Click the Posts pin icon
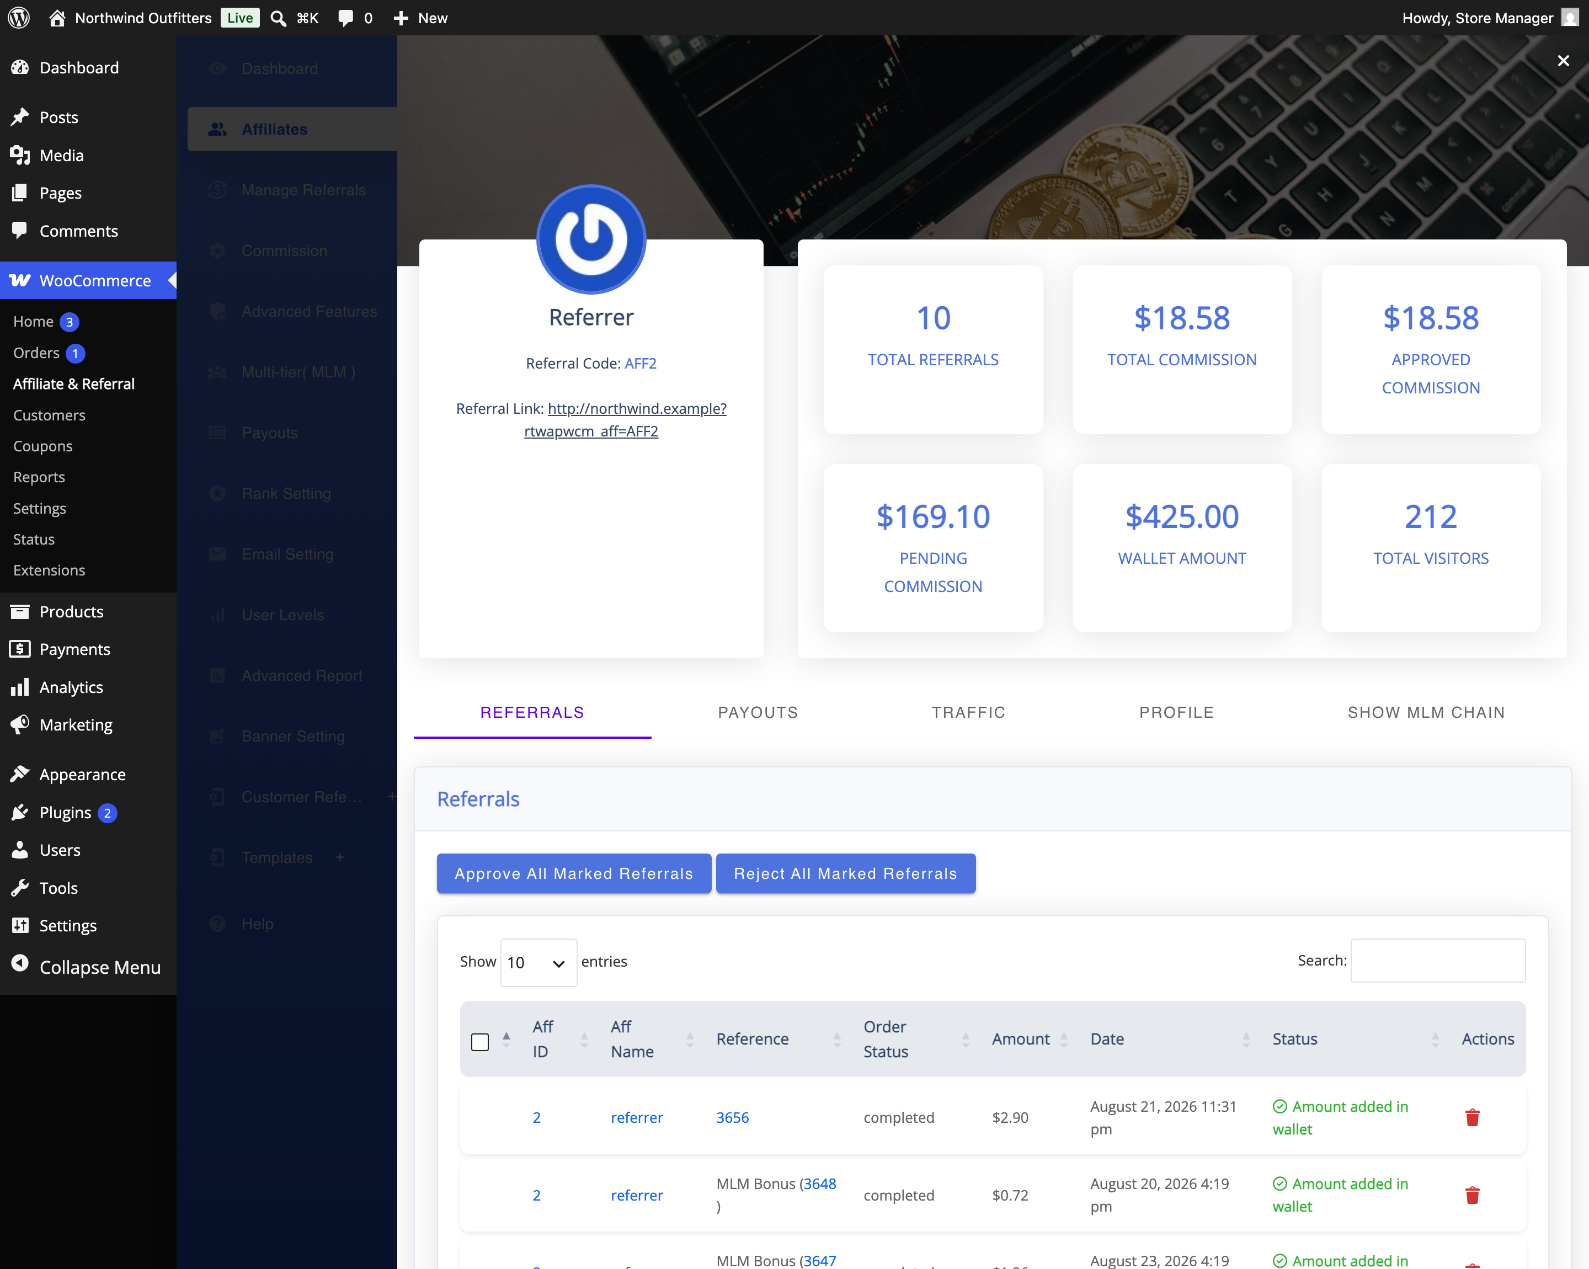This screenshot has width=1589, height=1269. 20,117
